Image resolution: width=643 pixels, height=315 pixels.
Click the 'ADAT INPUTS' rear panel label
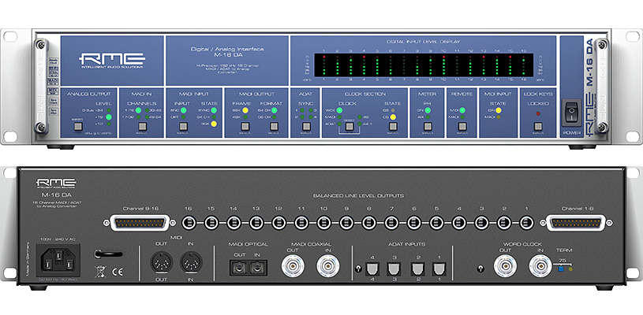pyautogui.click(x=406, y=244)
